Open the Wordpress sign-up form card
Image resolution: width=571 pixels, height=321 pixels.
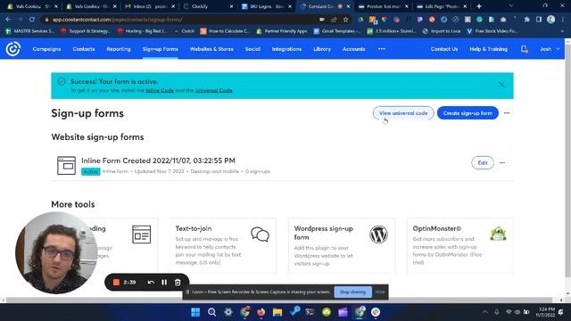click(x=342, y=245)
